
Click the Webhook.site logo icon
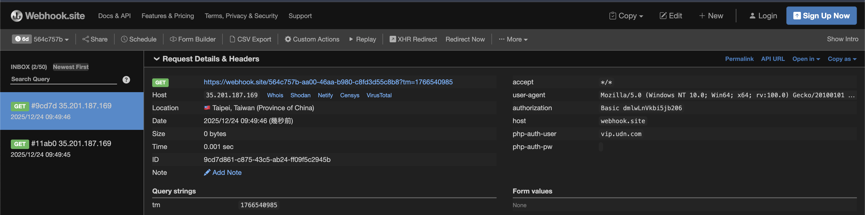click(x=16, y=16)
